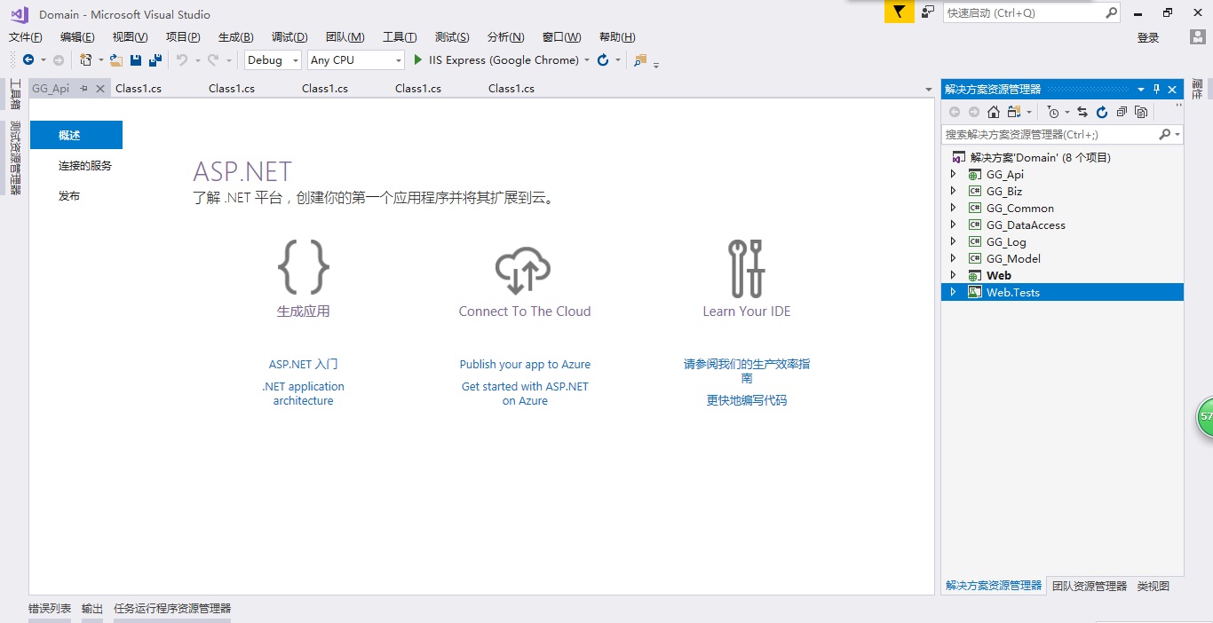The height and width of the screenshot is (623, 1213).
Task: Click the Learn Your IDE tools icon
Action: pos(746,268)
